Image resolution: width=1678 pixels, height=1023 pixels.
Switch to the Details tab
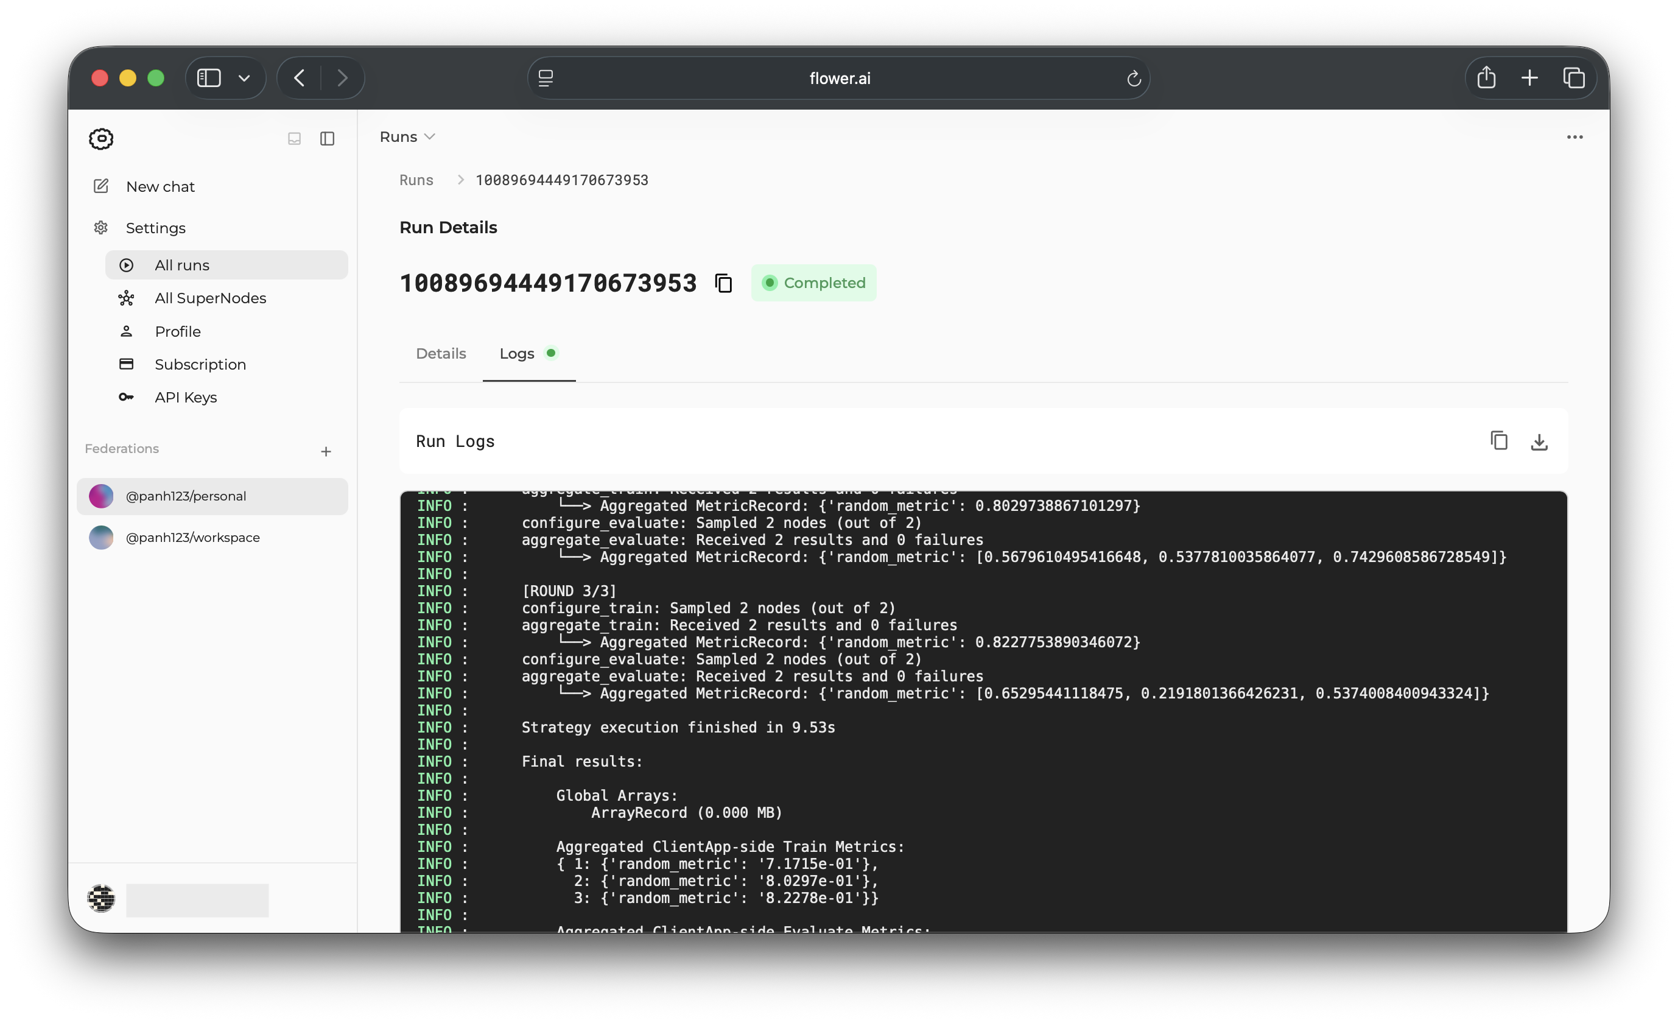tap(441, 354)
